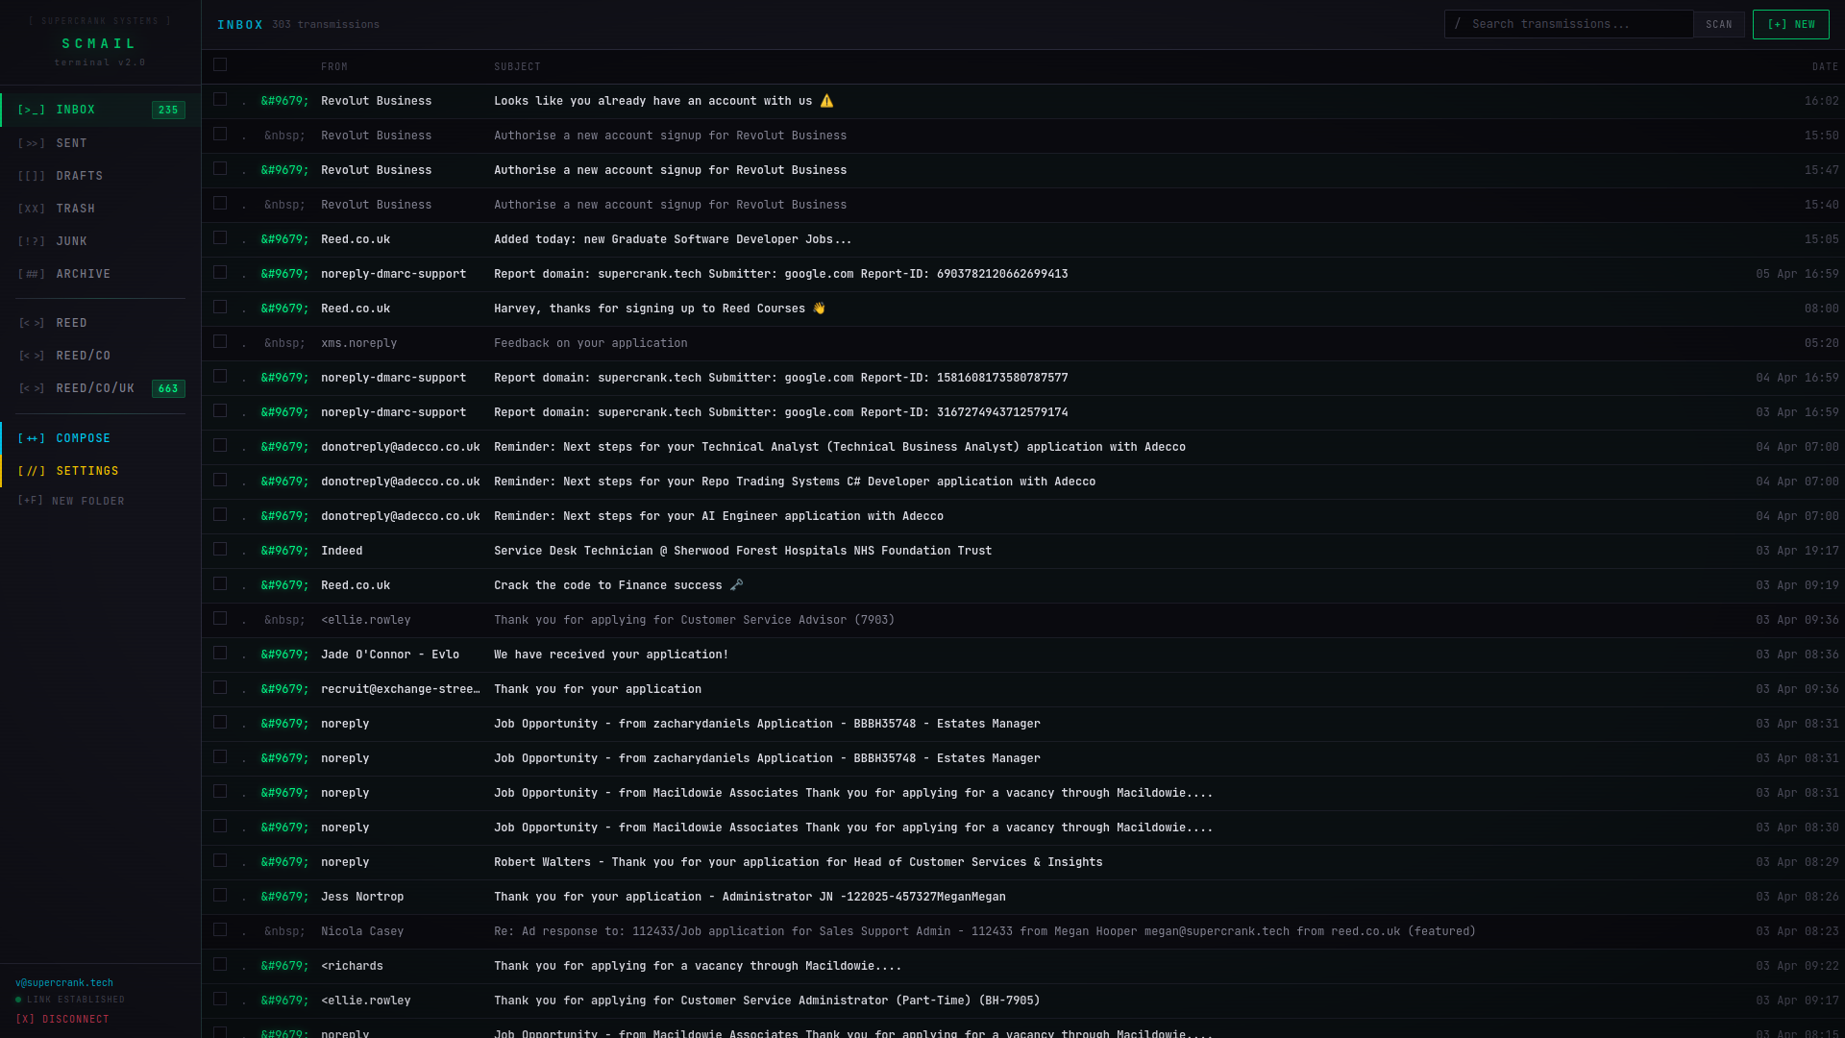This screenshot has height=1038, width=1845.
Task: Click the [!?] junk bracket icon
Action: 32,241
